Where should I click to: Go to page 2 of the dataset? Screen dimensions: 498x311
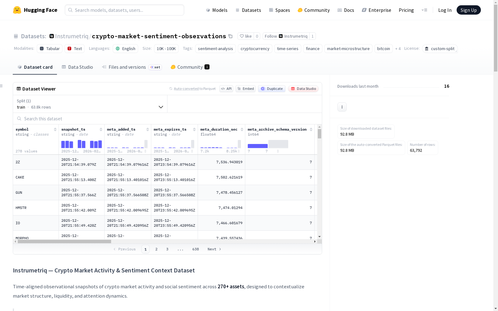156,249
